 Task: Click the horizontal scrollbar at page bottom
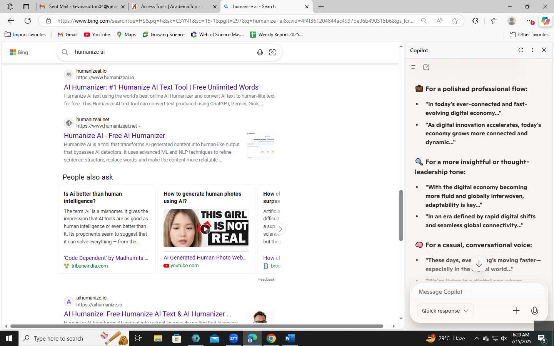197,326
